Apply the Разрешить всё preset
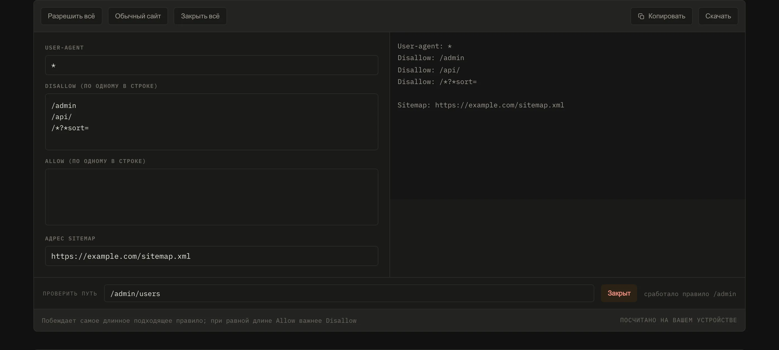Screen dimensions: 779x350 [x=72, y=16]
